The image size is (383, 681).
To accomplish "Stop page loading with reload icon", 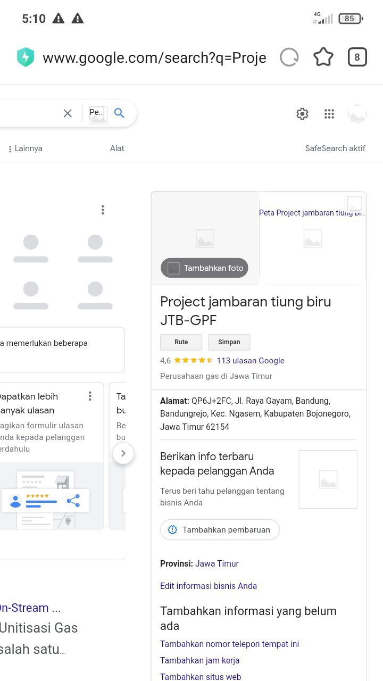I will click(x=289, y=57).
